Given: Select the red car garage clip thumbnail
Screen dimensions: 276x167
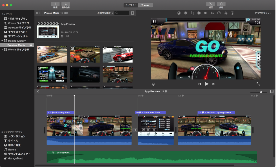Looking at the screenshot, I should [118, 54].
